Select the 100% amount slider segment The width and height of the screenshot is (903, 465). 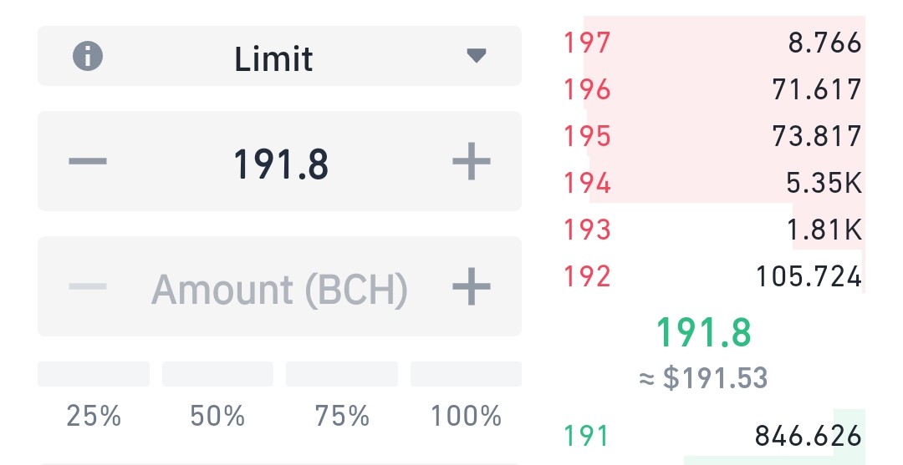[x=466, y=374]
